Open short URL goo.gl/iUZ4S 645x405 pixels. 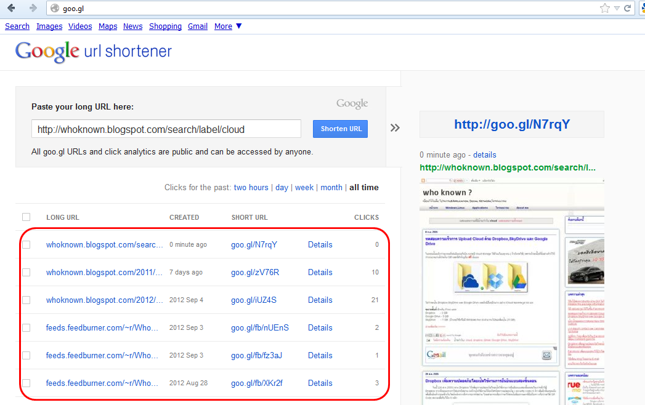(254, 300)
